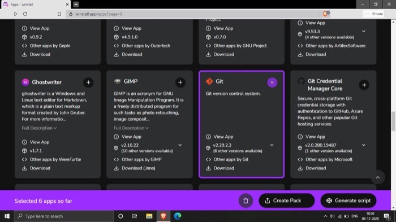Open File Explorer from taskbar
Screen dimensions: 396x222
click(x=149, y=216)
